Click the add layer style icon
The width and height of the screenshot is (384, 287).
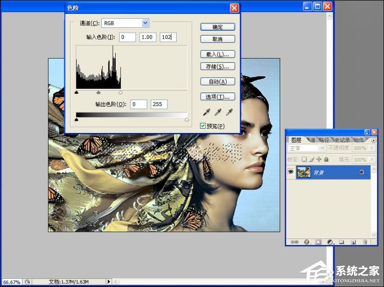(x=306, y=242)
